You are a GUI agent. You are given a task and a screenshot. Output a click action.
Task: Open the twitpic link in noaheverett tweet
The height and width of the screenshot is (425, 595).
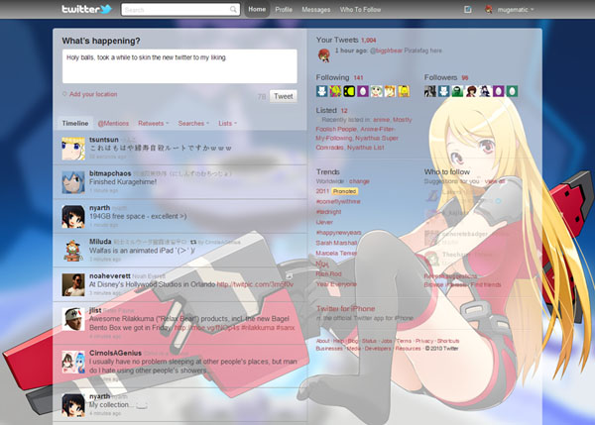[x=255, y=284]
